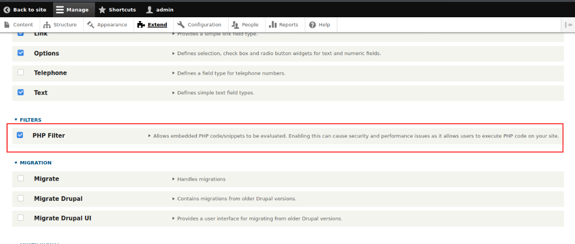Screen dimensions: 575x244
Task: Click the Back to site arrow icon
Action: point(7,10)
